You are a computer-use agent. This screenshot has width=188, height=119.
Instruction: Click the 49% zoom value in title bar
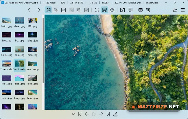[63, 3]
